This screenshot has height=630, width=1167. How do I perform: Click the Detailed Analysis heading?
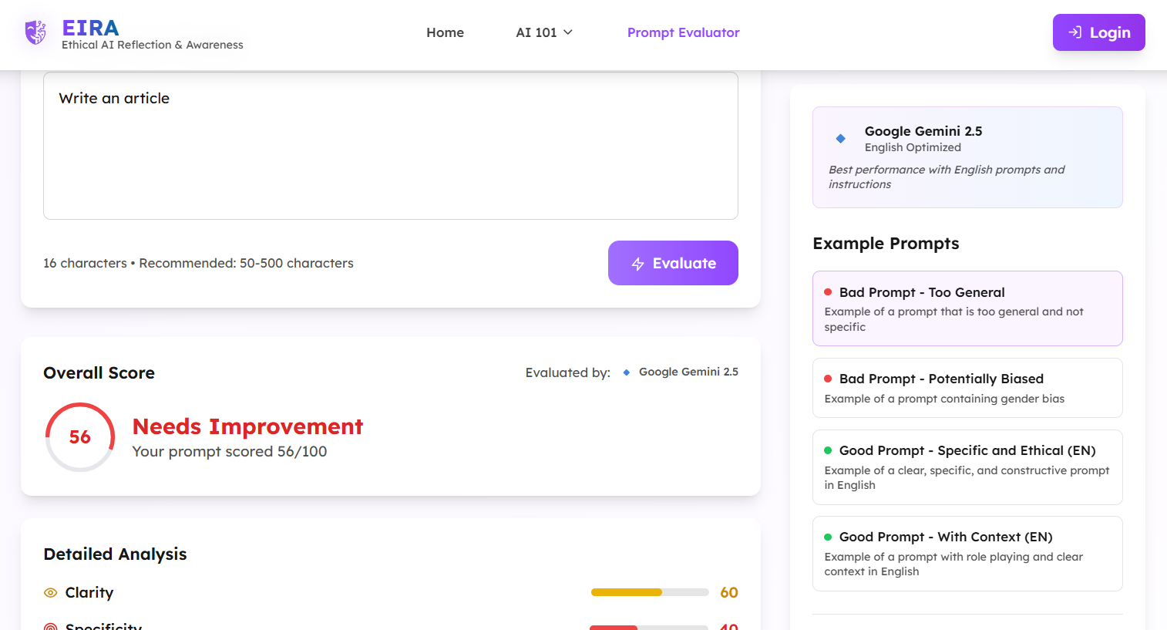115,554
